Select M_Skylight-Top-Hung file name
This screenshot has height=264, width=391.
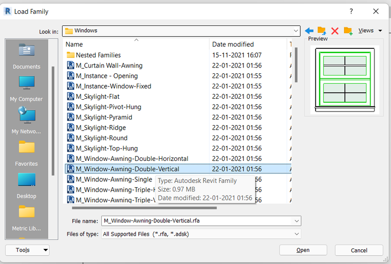pos(107,148)
